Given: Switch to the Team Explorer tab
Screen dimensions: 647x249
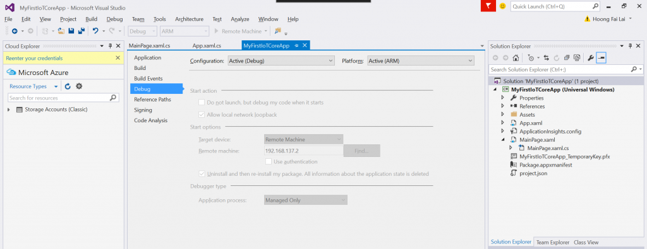Looking at the screenshot, I should (x=552, y=243).
